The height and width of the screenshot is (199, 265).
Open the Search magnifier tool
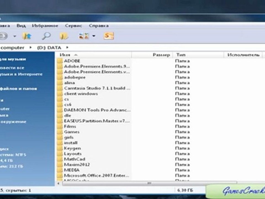pos(46,36)
